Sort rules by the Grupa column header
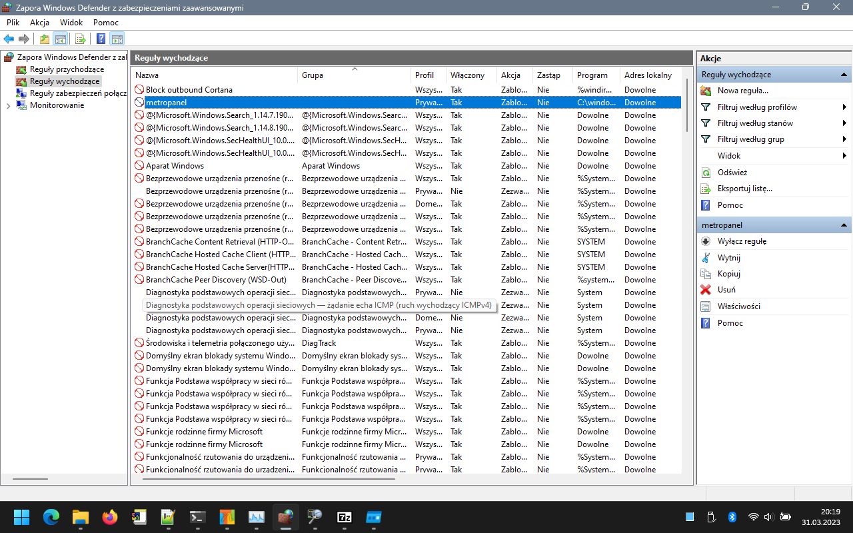This screenshot has height=533, width=853. 354,75
